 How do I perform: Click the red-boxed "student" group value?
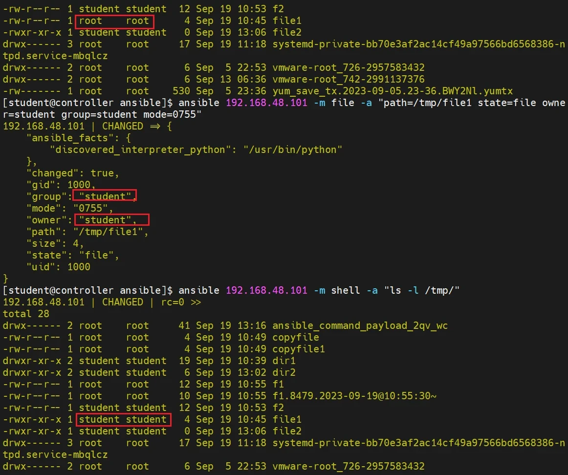point(105,196)
